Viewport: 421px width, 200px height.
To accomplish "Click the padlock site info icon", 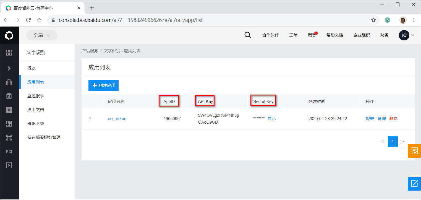I will pyautogui.click(x=53, y=20).
